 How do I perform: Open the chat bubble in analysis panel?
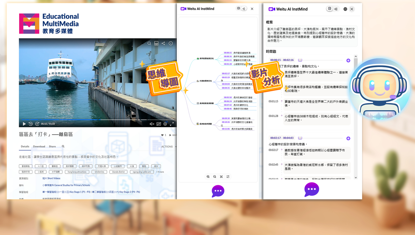(x=312, y=190)
